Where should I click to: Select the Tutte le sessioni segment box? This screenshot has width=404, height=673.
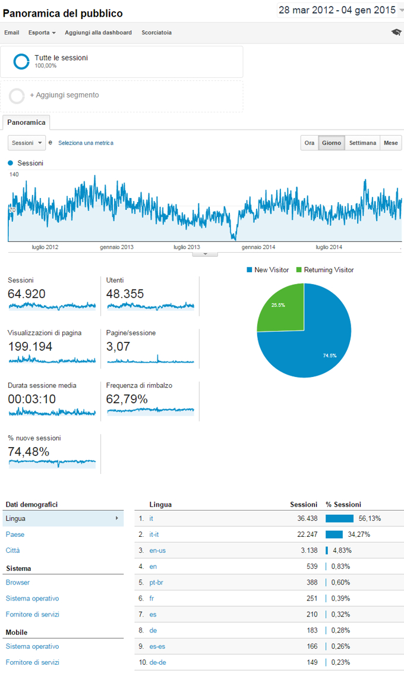122,62
